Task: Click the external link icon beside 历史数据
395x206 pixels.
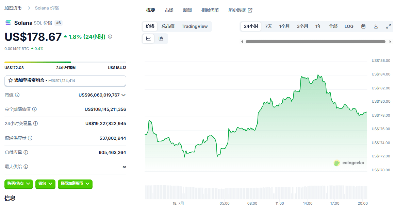Action: click(x=250, y=10)
